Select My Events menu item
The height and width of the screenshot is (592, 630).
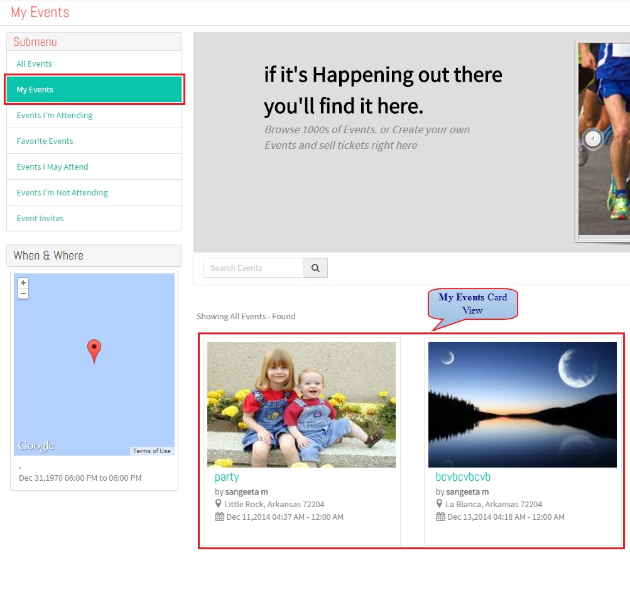(x=94, y=90)
